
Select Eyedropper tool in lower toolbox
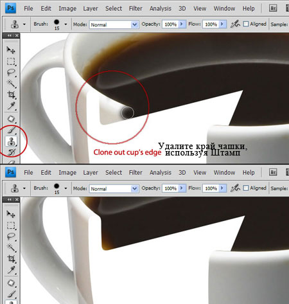point(11,270)
